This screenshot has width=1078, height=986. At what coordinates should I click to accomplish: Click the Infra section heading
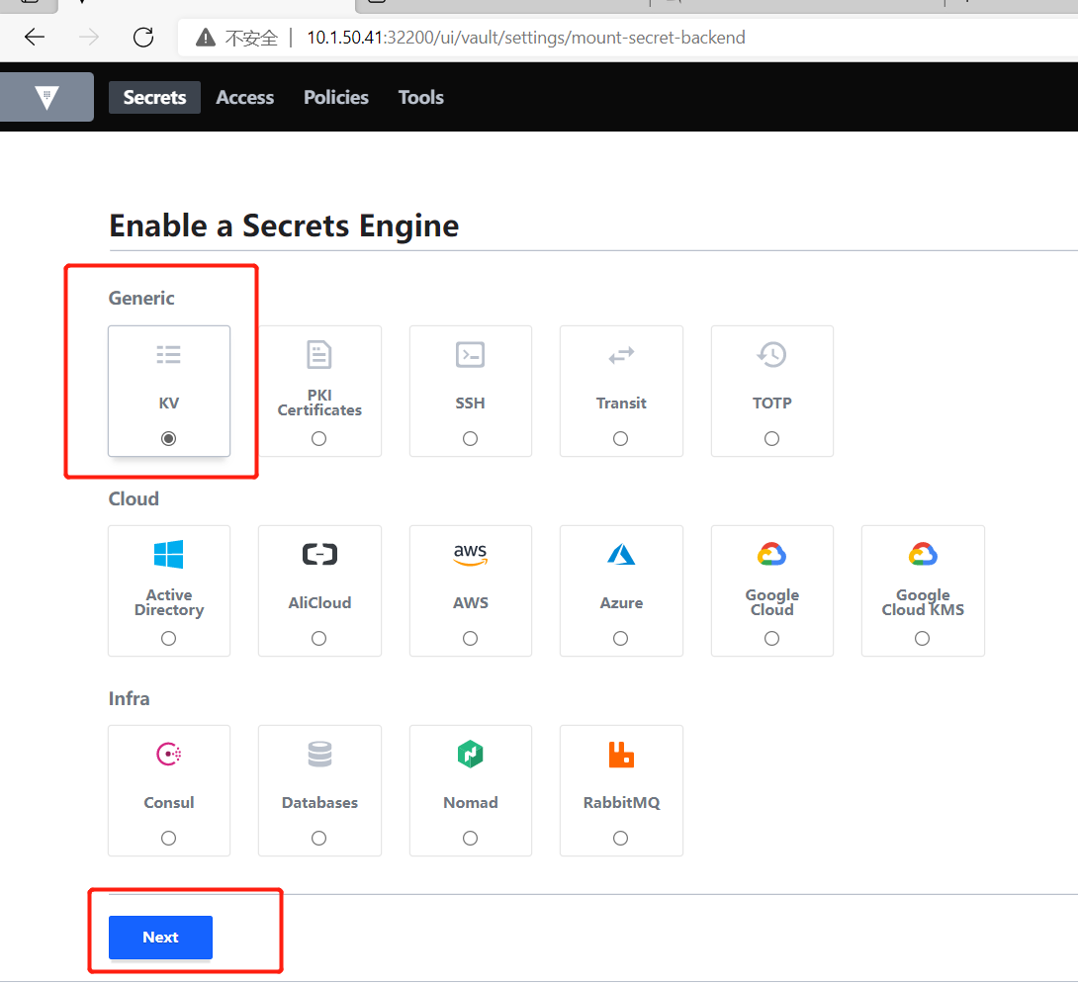click(129, 698)
